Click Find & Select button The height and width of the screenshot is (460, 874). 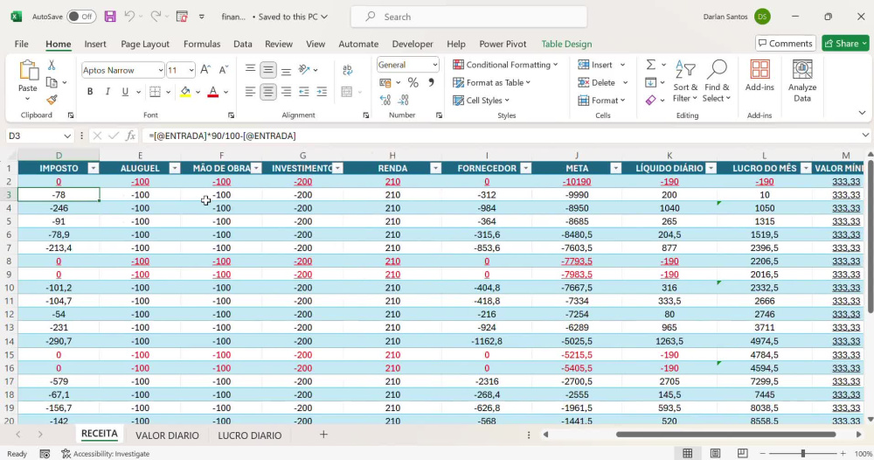717,81
